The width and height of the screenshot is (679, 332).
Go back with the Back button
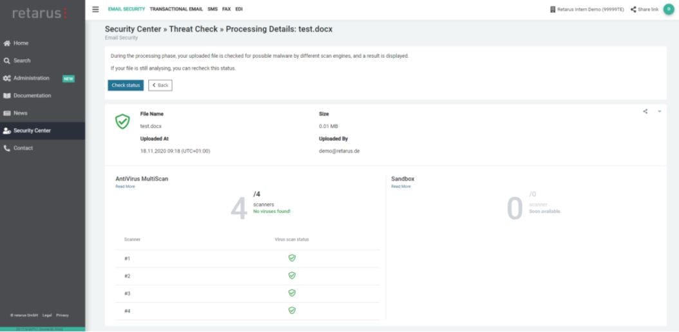click(160, 85)
